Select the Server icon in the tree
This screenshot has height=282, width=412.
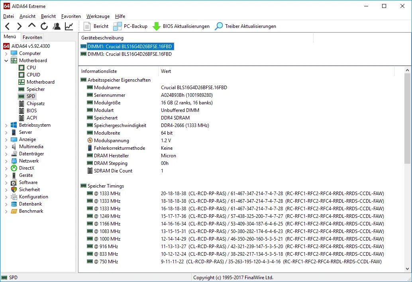(14, 132)
